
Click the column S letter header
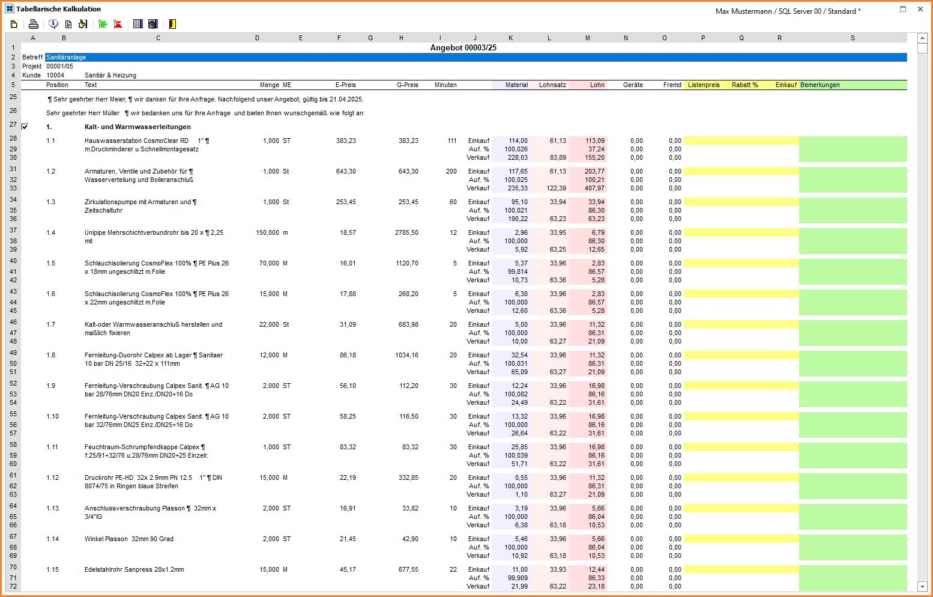[x=853, y=38]
